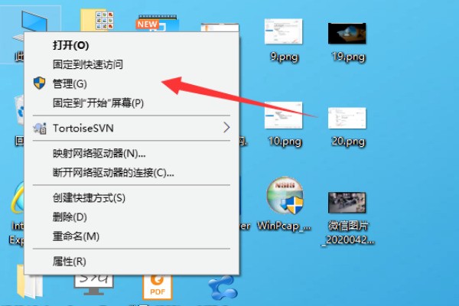The width and height of the screenshot is (459, 306).
Task: Select the desktop icon with NEW badge
Action: (x=157, y=23)
